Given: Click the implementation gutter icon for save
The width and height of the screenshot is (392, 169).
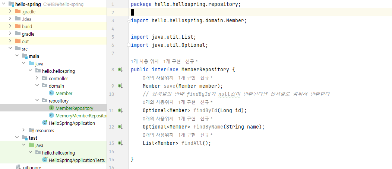Looking at the screenshot, I should click(120, 86).
